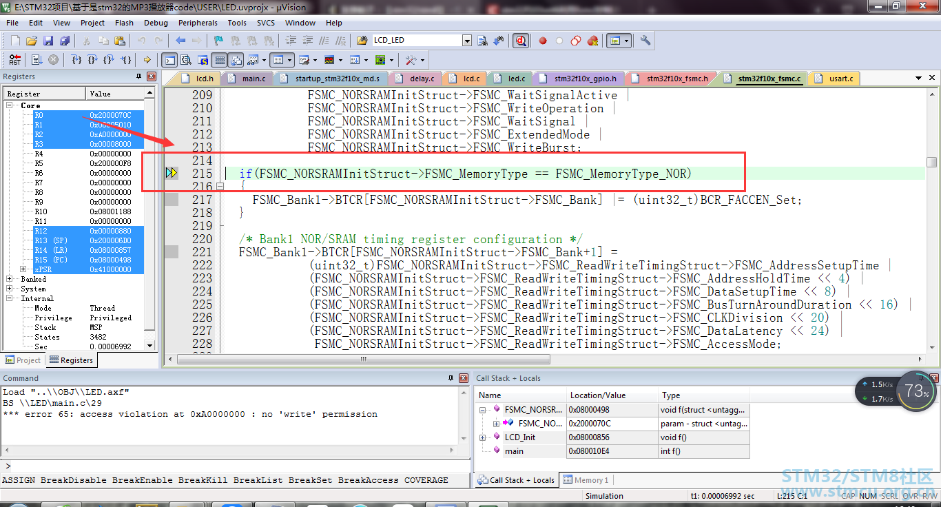Viewport: 941px width, 507px height.
Task: Collapse the Core register group
Action: pos(10,105)
